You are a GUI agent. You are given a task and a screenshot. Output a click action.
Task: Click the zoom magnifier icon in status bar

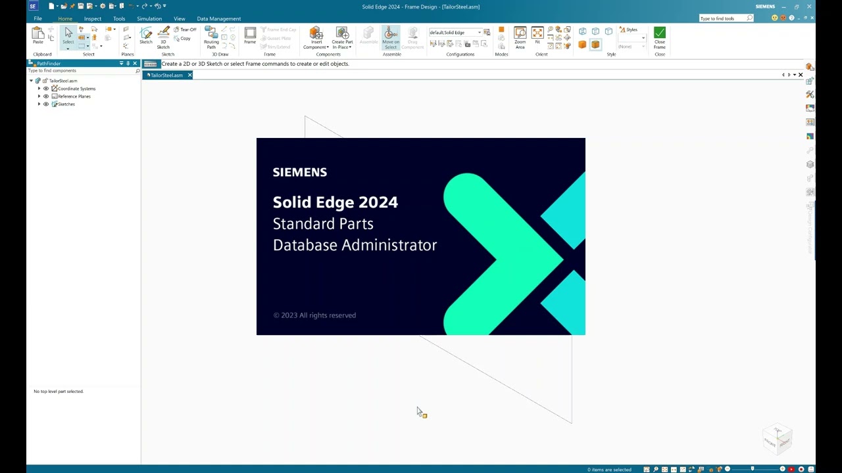656,469
